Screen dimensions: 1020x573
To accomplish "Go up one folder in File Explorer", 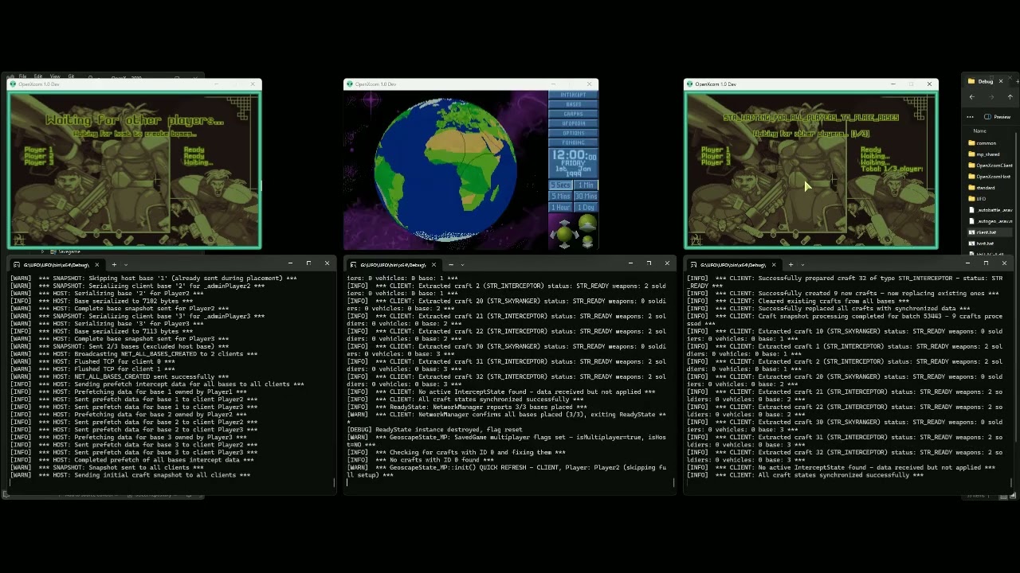I will pos(1010,97).
